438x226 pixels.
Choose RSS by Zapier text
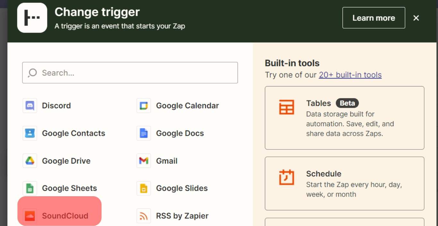click(182, 216)
